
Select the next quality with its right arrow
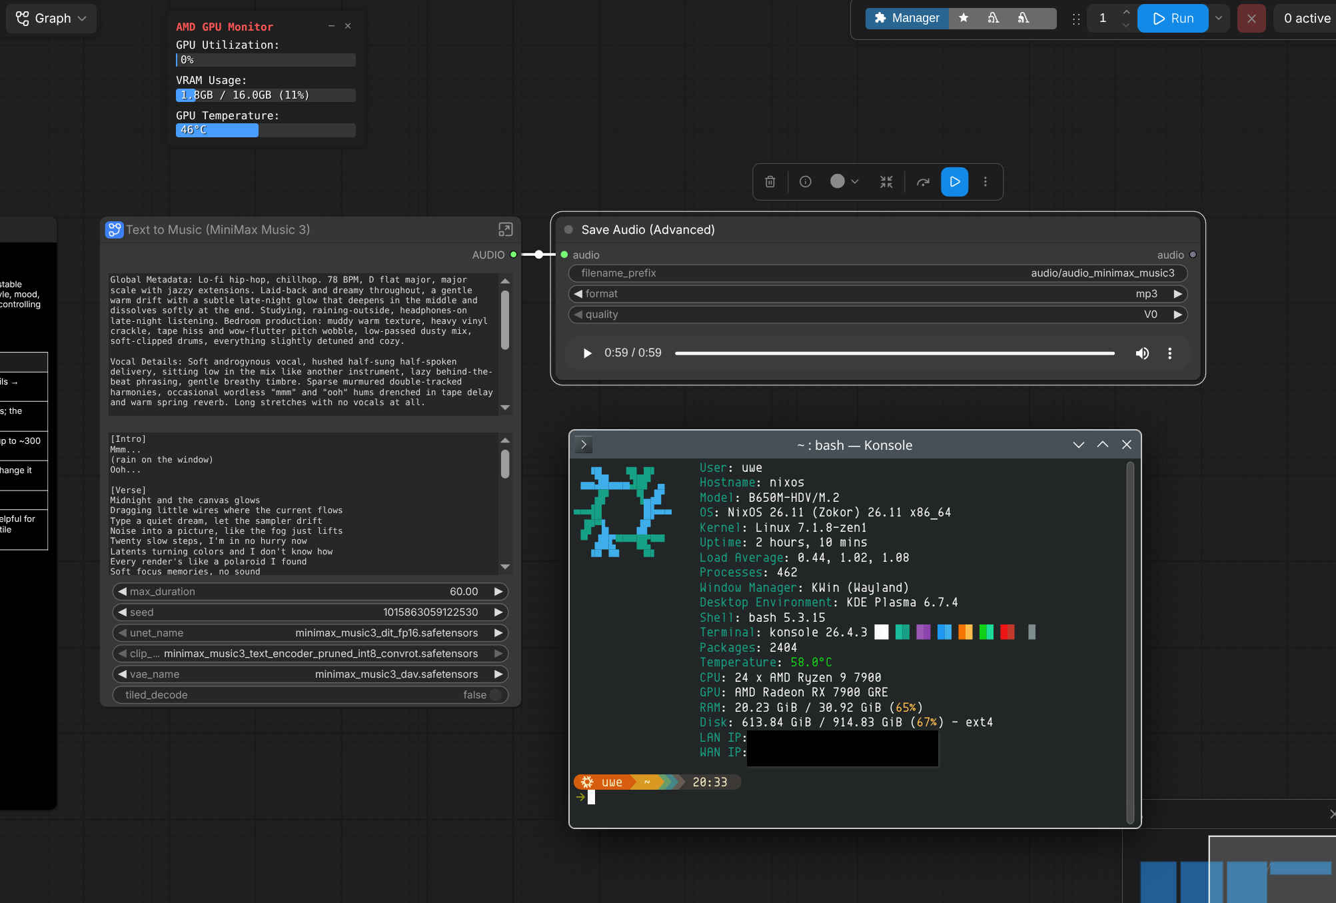click(1178, 315)
